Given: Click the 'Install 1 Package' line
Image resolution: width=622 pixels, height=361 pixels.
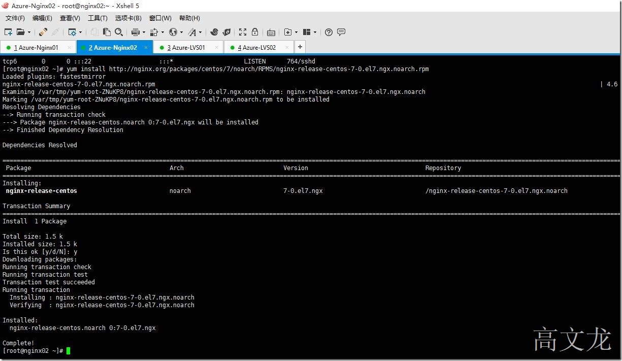Looking at the screenshot, I should [x=35, y=221].
